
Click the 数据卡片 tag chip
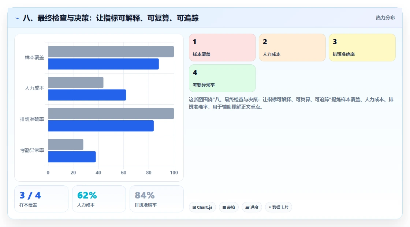279,207
